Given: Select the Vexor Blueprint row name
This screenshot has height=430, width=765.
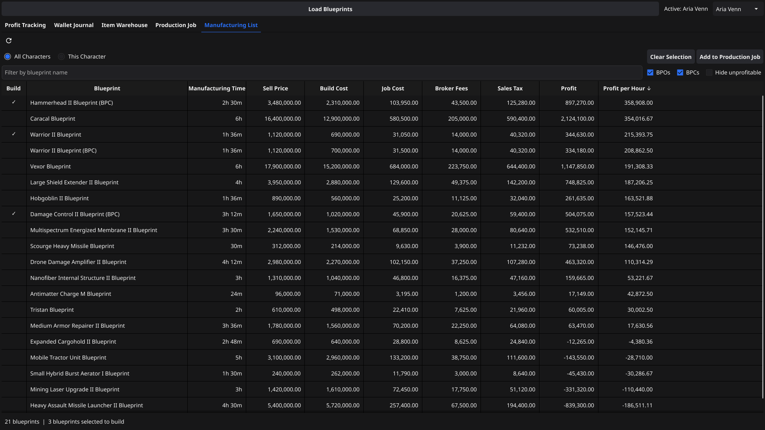Looking at the screenshot, I should point(51,166).
